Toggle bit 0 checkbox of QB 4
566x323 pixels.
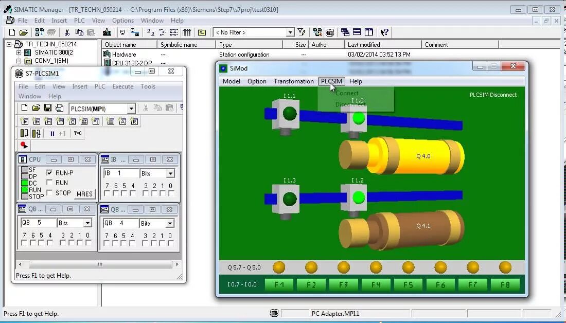pos(171,243)
